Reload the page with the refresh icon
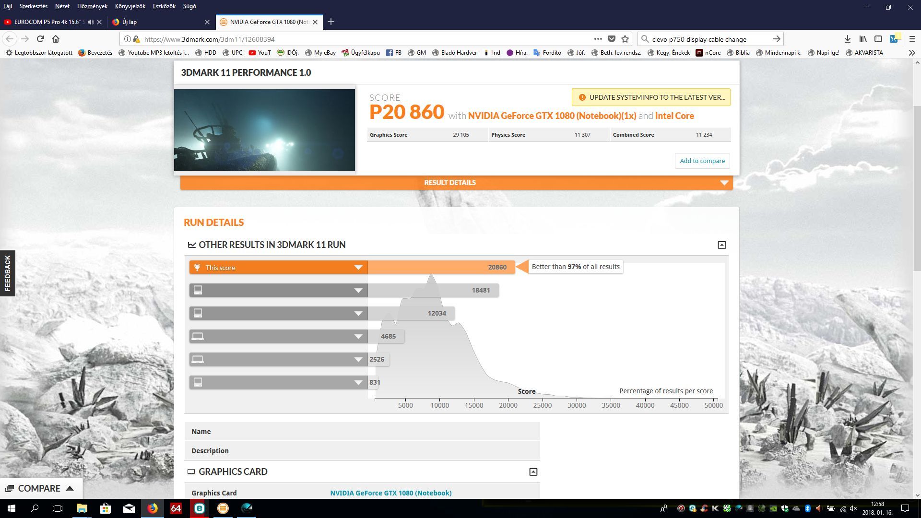 pos(41,39)
